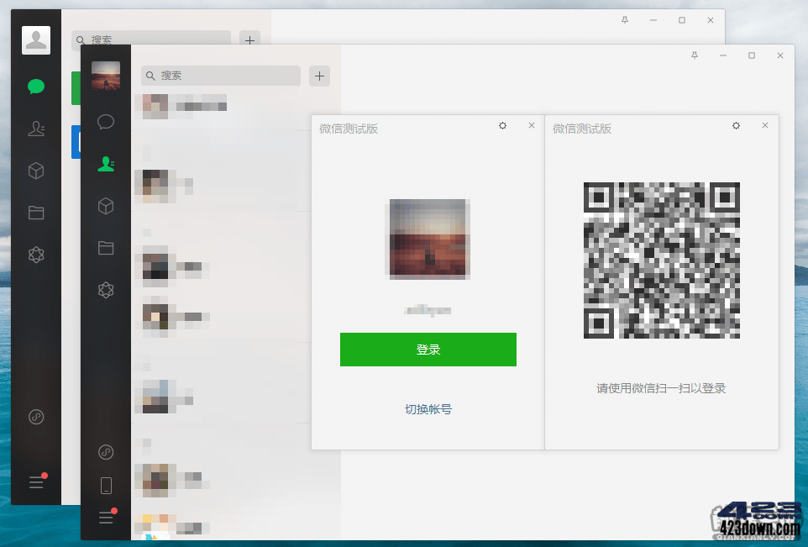Image resolution: width=808 pixels, height=547 pixels.
Task: Click plus button beside front search field
Action: tap(319, 76)
